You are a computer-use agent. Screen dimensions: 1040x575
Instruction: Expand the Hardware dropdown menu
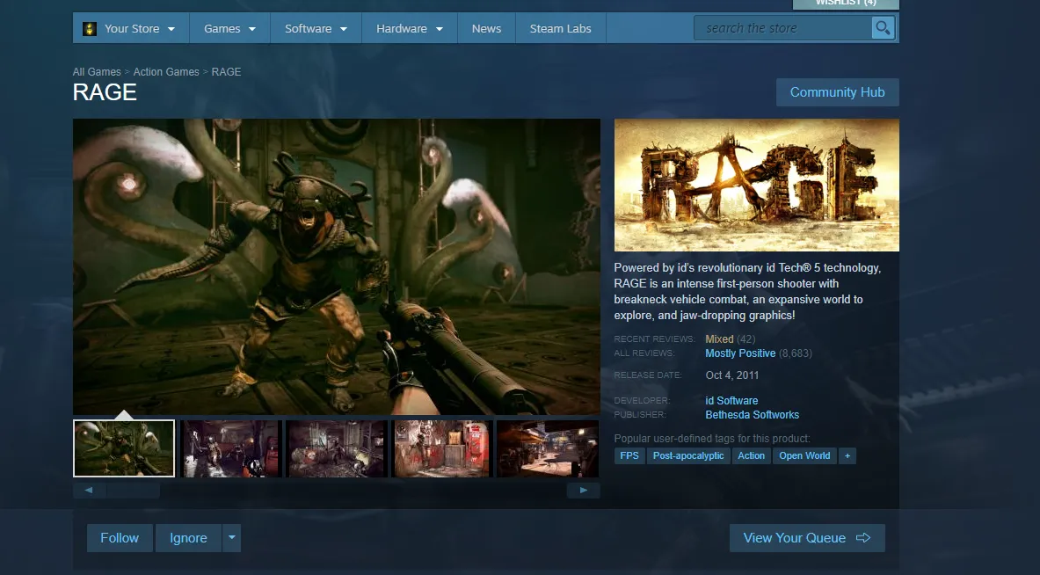[410, 28]
